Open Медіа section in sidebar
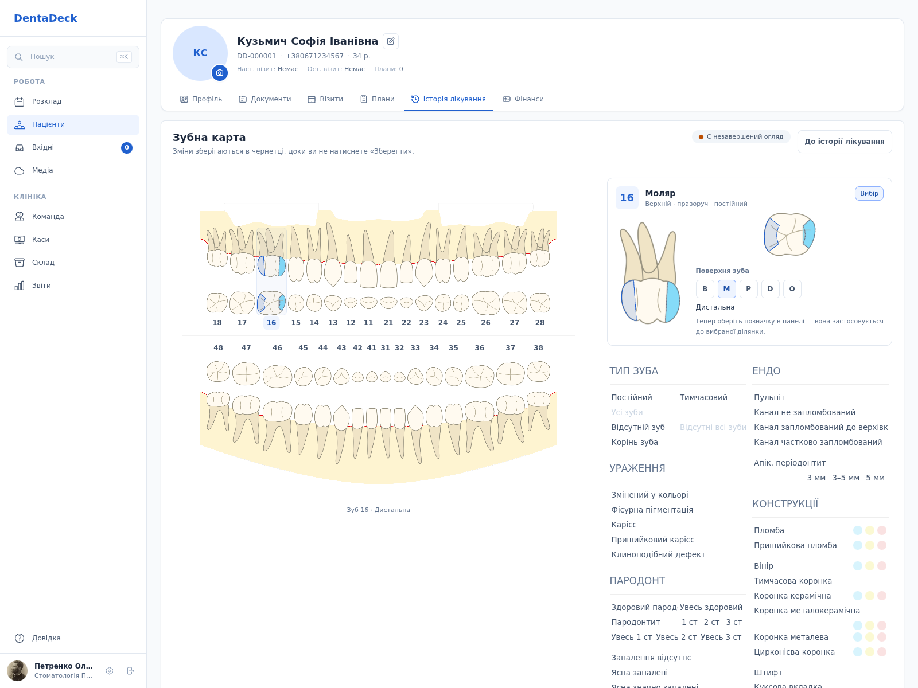The width and height of the screenshot is (918, 688). point(73,170)
